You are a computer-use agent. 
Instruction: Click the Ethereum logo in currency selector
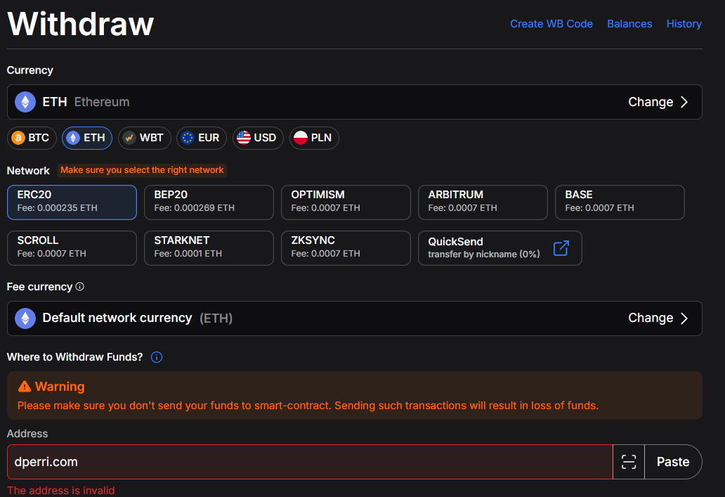tap(25, 102)
